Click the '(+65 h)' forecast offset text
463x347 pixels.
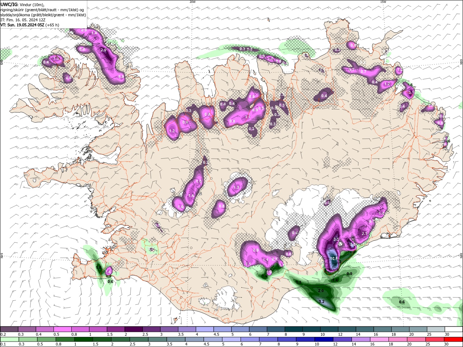click(x=52, y=25)
